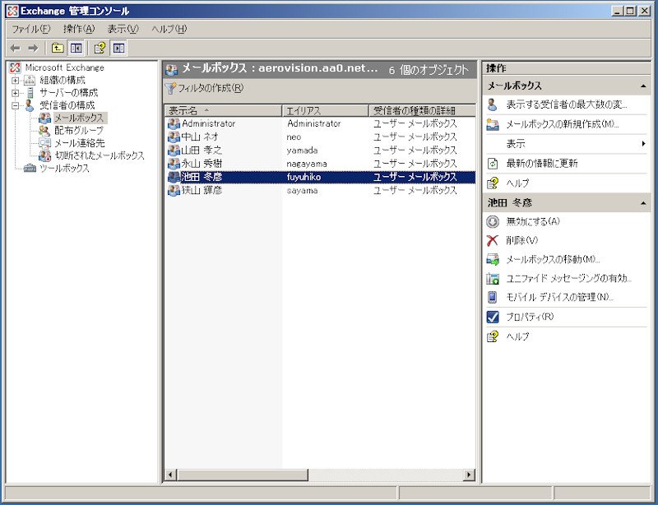
Task: Click 最新の情報に更新 action link
Action: 542,164
